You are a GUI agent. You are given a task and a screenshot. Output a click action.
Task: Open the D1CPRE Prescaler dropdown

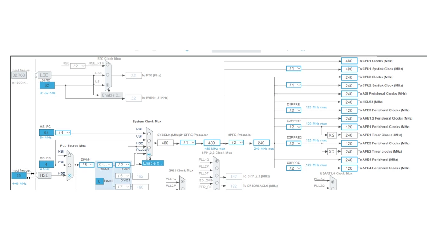(188, 142)
